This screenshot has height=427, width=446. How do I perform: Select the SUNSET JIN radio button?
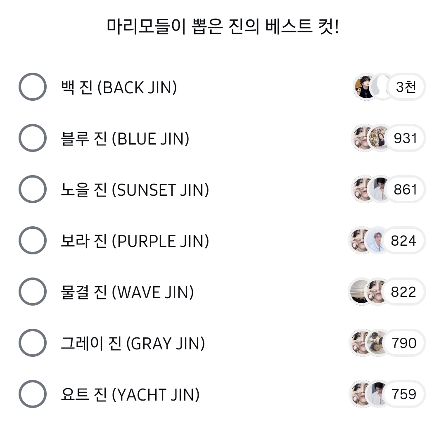[x=32, y=190]
